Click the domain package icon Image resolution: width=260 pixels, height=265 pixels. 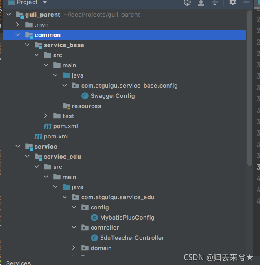tap(85, 248)
